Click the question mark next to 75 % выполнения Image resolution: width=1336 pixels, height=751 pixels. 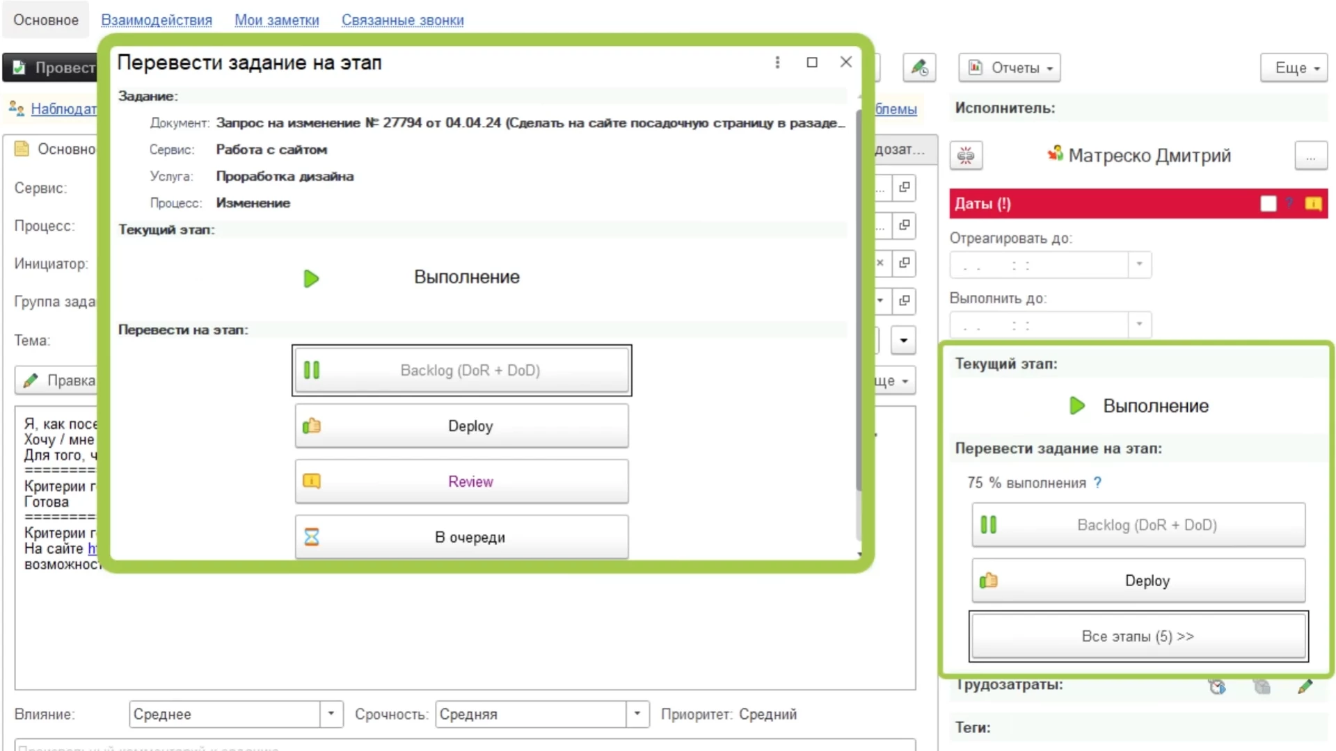pos(1097,483)
